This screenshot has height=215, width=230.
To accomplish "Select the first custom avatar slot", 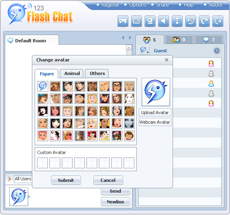I will [42, 163].
